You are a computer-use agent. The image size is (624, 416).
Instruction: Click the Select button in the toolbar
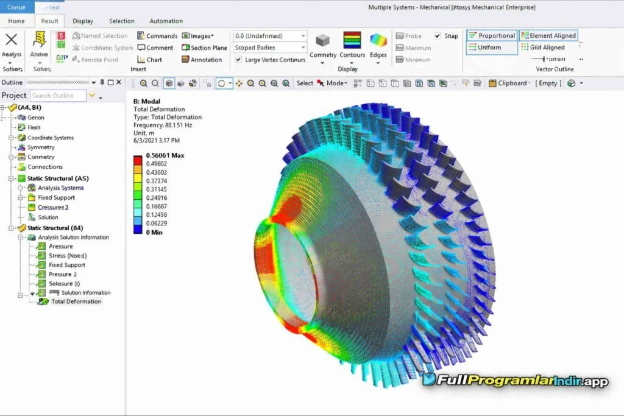tap(304, 83)
